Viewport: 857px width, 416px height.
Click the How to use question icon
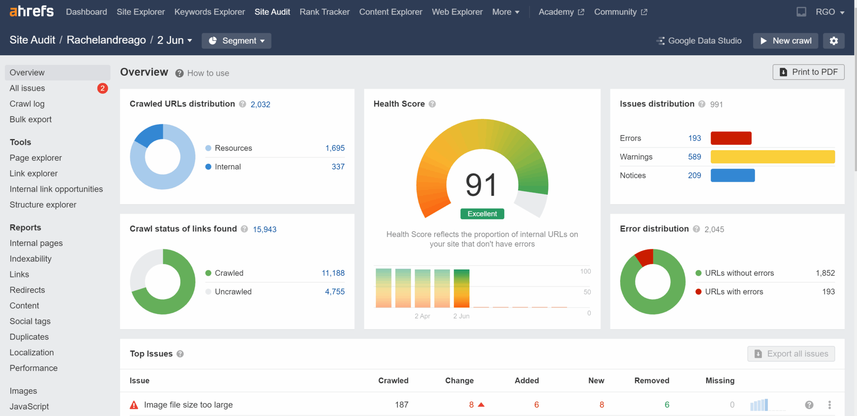point(180,73)
